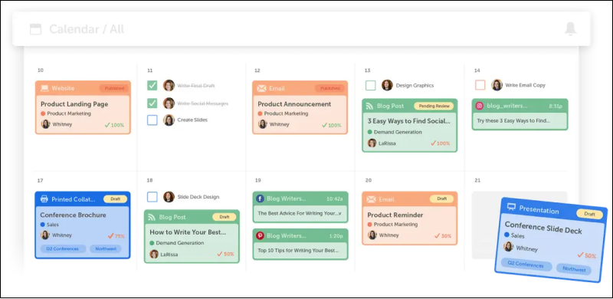
Task: Open notifications bell icon
Action: [570, 29]
